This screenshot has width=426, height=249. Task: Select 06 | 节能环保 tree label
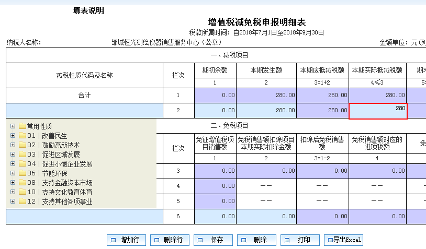click(47, 173)
